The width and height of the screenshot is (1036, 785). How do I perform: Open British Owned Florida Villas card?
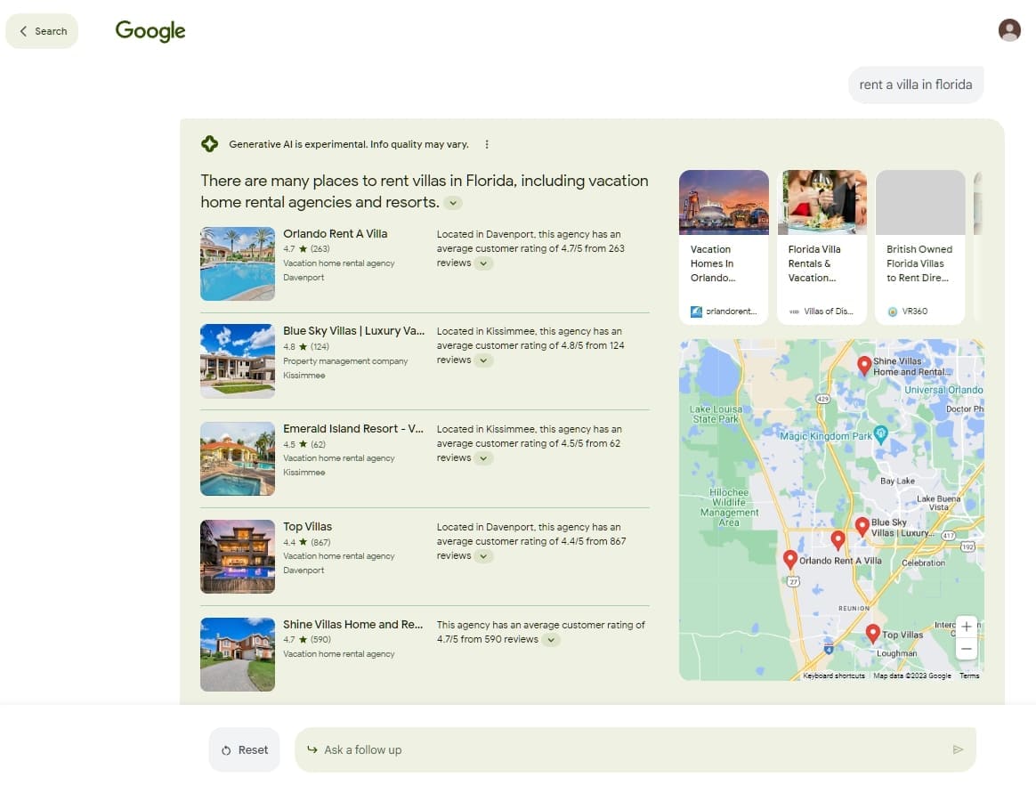[920, 247]
